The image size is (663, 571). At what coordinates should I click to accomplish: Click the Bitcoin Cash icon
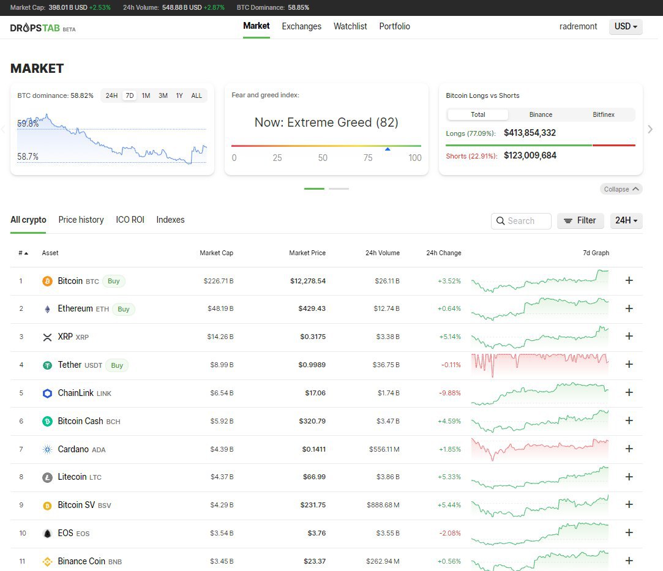coord(47,422)
